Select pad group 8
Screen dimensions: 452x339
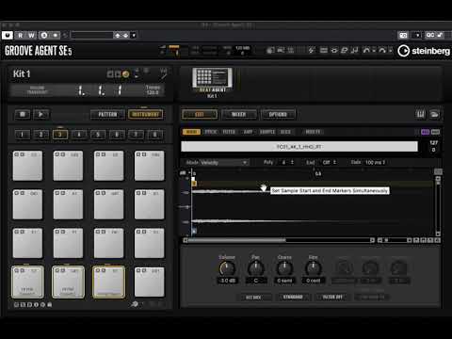pyautogui.click(x=154, y=135)
